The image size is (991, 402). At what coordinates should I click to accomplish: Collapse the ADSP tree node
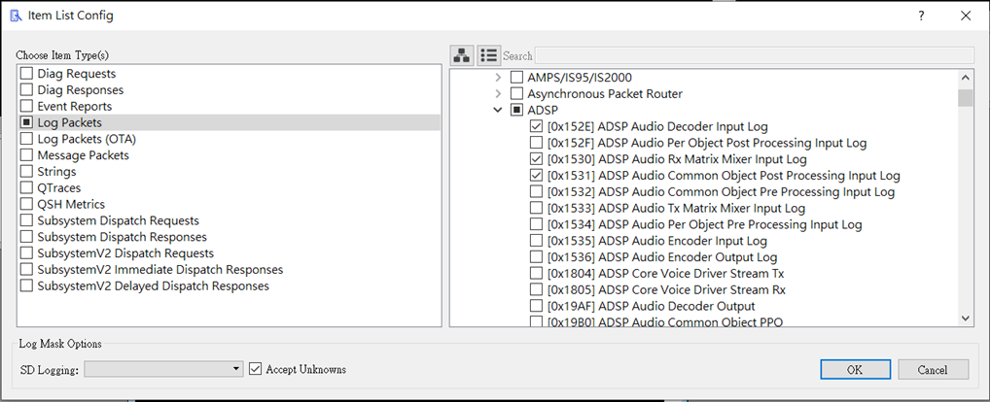click(499, 111)
